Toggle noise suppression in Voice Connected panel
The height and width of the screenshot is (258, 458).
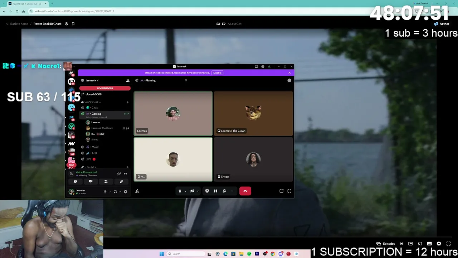119,174
